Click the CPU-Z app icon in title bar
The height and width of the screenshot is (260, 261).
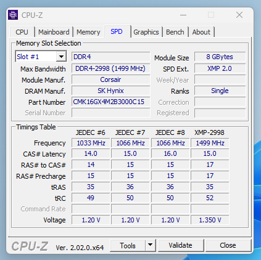13,15
